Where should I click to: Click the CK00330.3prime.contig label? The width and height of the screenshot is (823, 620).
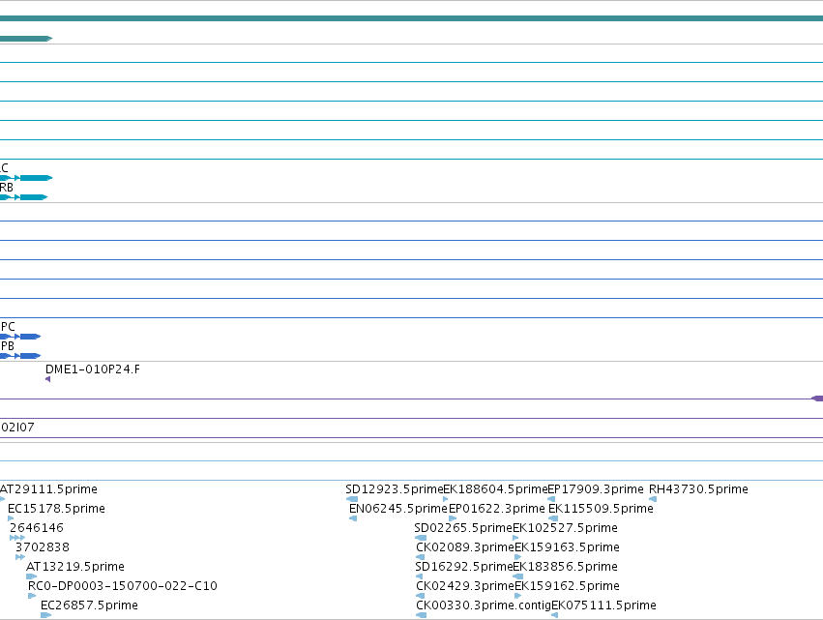tap(484, 605)
